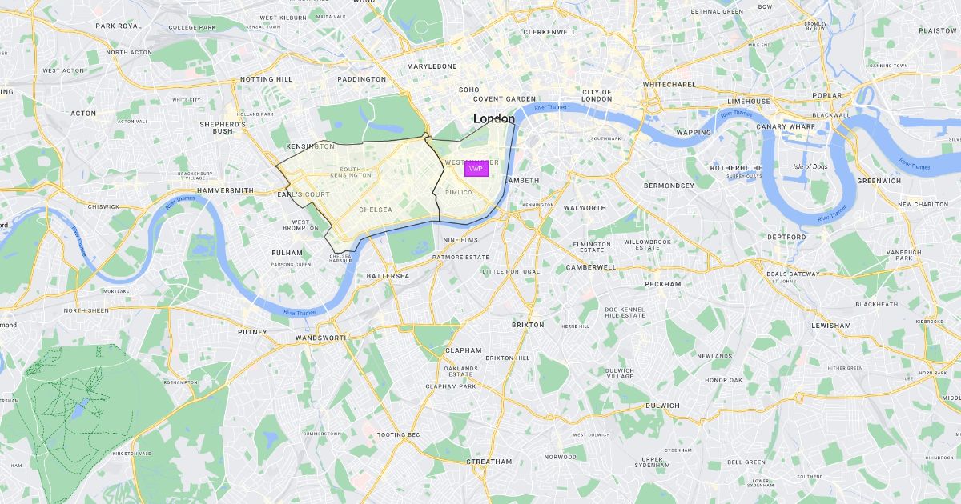Click the Streatham label
Screen dimensions: 961x504
pos(489,462)
